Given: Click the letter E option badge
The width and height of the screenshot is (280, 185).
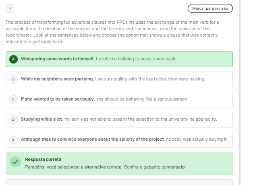Looking at the screenshot, I should pyautogui.click(x=13, y=140).
